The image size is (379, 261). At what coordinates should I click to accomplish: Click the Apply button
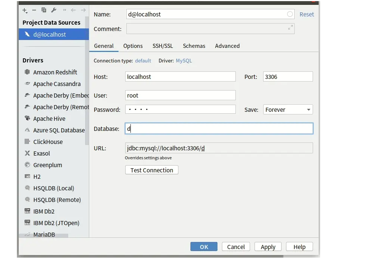point(268,246)
